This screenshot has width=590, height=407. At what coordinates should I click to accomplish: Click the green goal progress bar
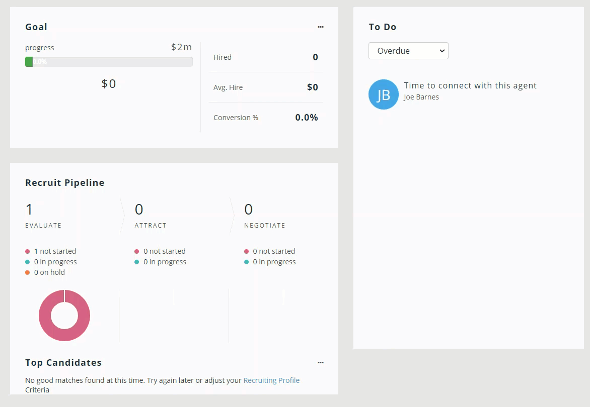(109, 62)
